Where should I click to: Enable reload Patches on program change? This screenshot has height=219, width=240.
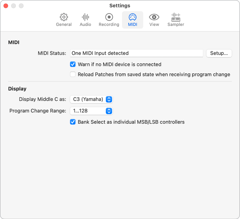pyautogui.click(x=73, y=74)
